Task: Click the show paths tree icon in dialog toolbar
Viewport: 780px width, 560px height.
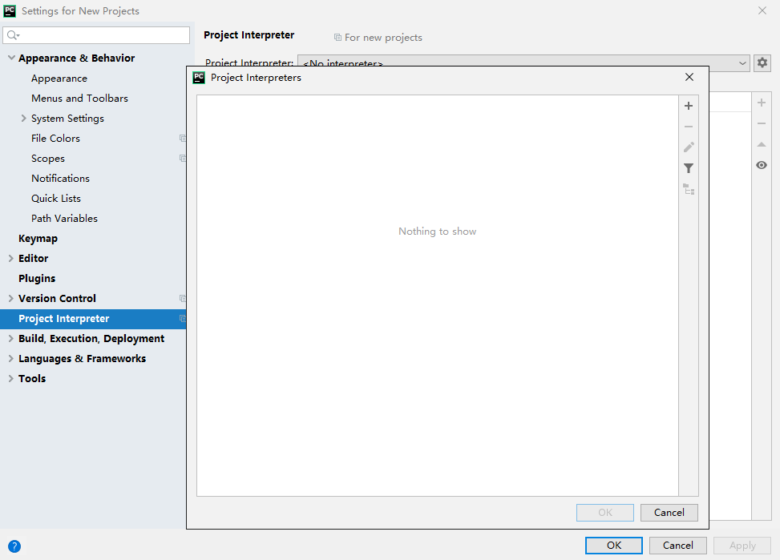Action: pos(689,190)
